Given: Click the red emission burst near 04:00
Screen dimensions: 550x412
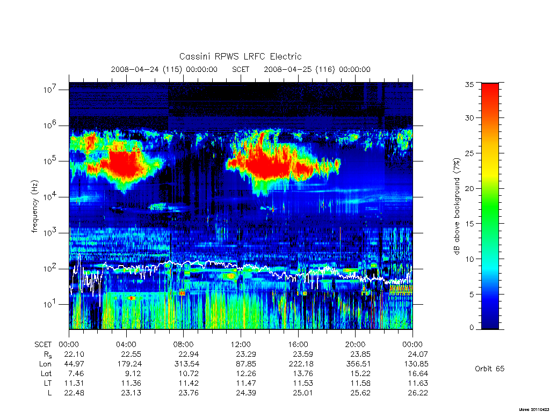Looking at the screenshot, I should pos(124,164).
